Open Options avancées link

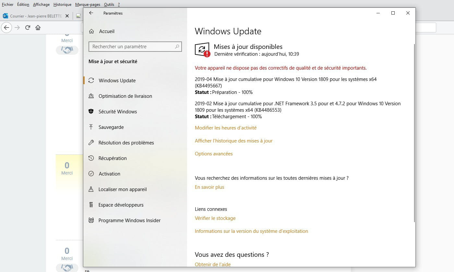tap(214, 154)
